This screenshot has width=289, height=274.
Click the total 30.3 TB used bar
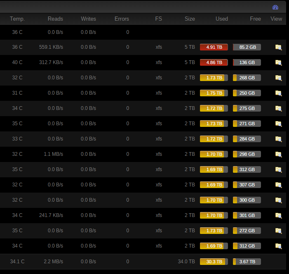(214, 262)
